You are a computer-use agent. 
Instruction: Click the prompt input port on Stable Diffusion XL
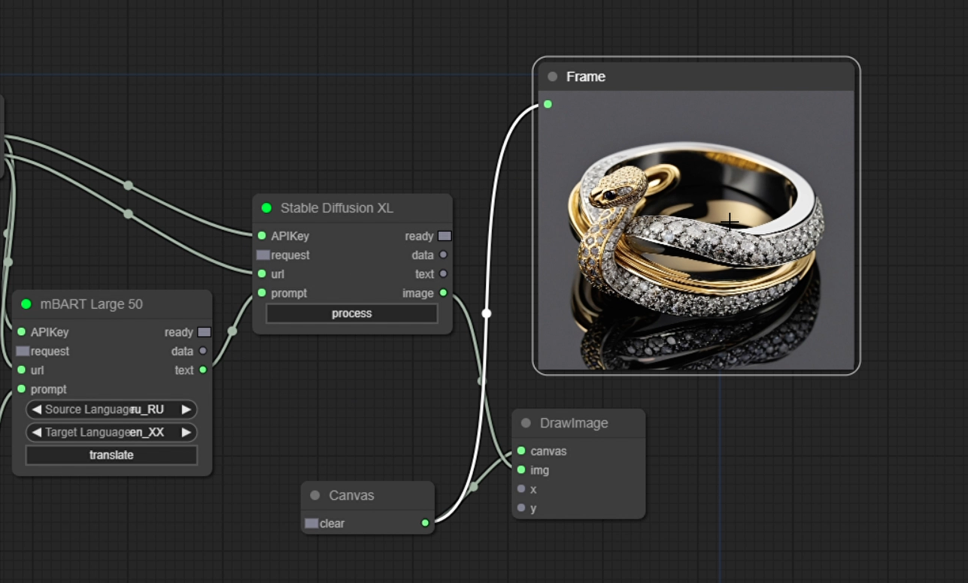click(x=261, y=293)
